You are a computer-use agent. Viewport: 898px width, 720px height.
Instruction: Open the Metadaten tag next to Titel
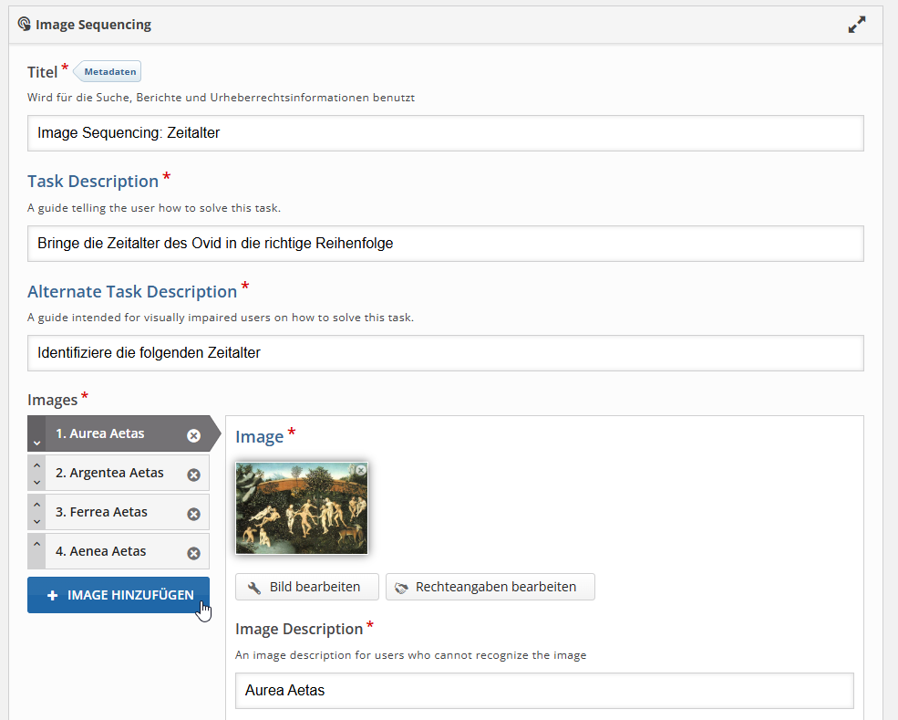[x=109, y=72]
